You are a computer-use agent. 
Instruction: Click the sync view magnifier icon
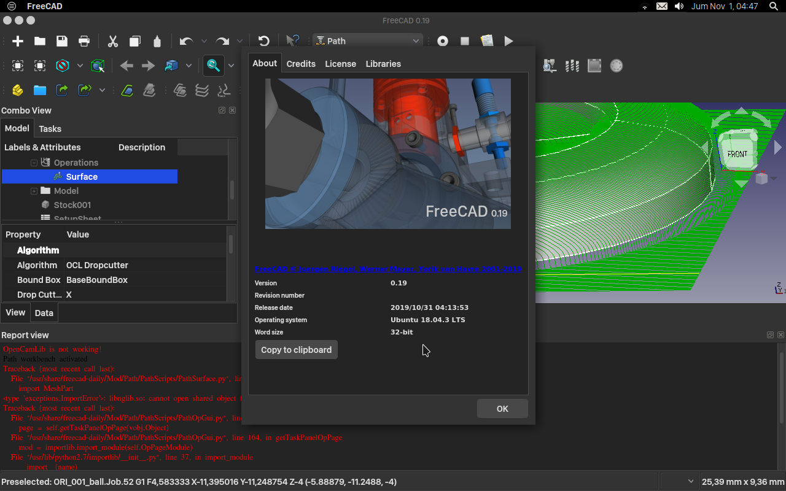[x=214, y=65]
